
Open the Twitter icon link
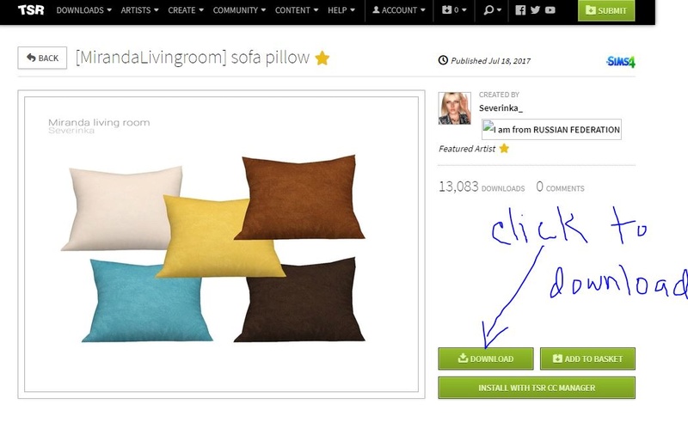[535, 10]
